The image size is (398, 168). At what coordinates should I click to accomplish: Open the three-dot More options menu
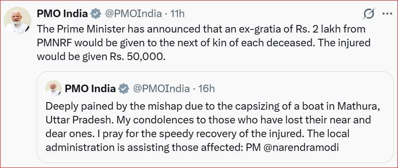[387, 14]
